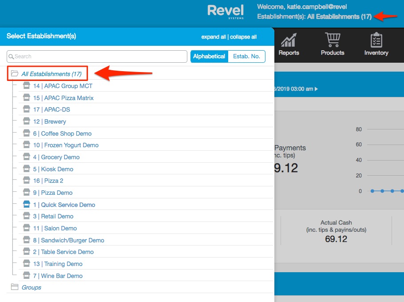Switch sorting to Alphabetical
Viewport: 404px width, 302px height.
click(x=209, y=56)
